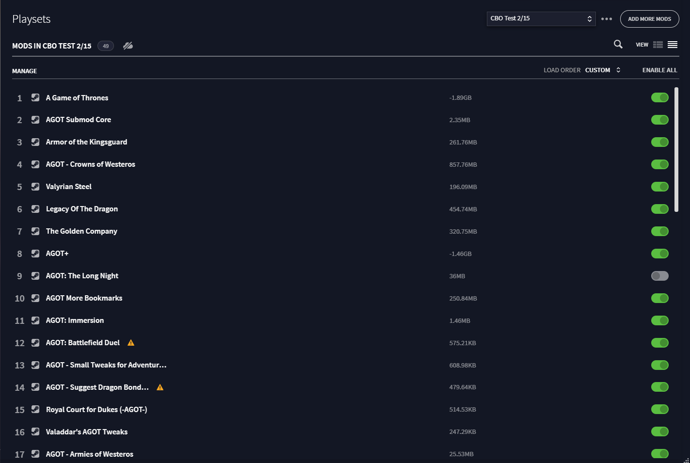Click the Steam icon for Legacy Of The Dragon
Image resolution: width=690 pixels, height=463 pixels.
[35, 209]
